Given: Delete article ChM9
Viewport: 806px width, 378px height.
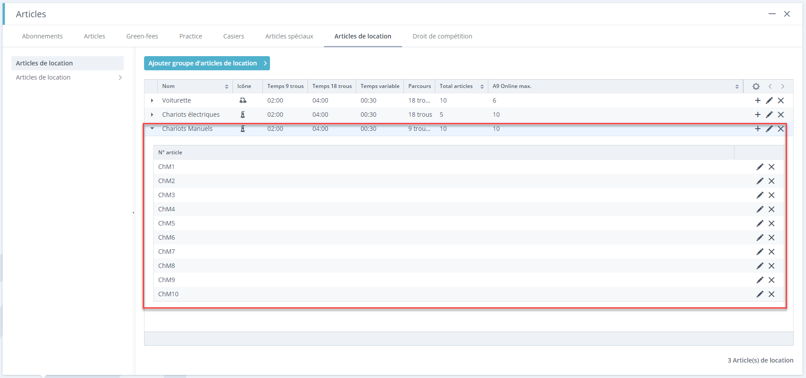Looking at the screenshot, I should click(x=772, y=280).
